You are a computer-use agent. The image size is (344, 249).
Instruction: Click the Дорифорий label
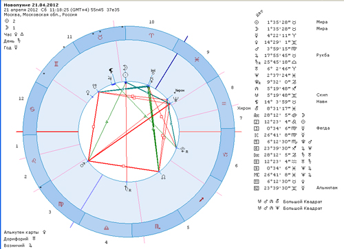[x=16, y=239]
